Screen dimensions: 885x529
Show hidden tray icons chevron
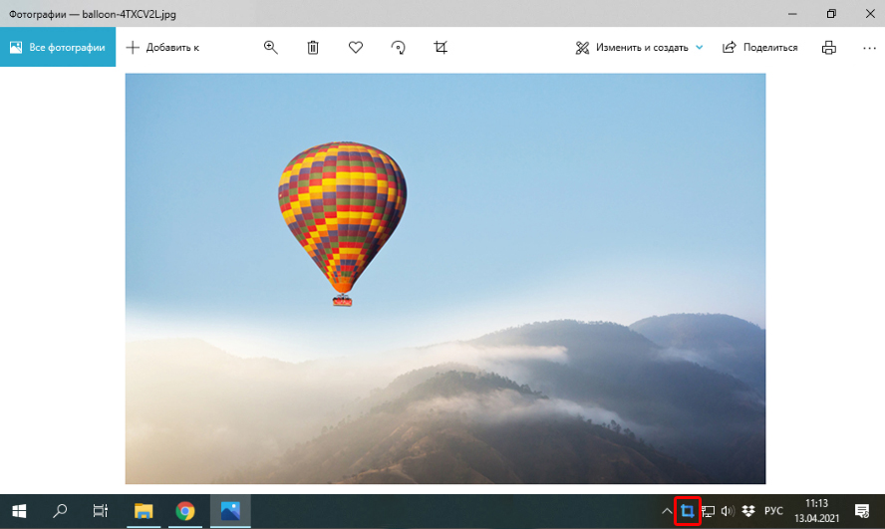tap(668, 511)
